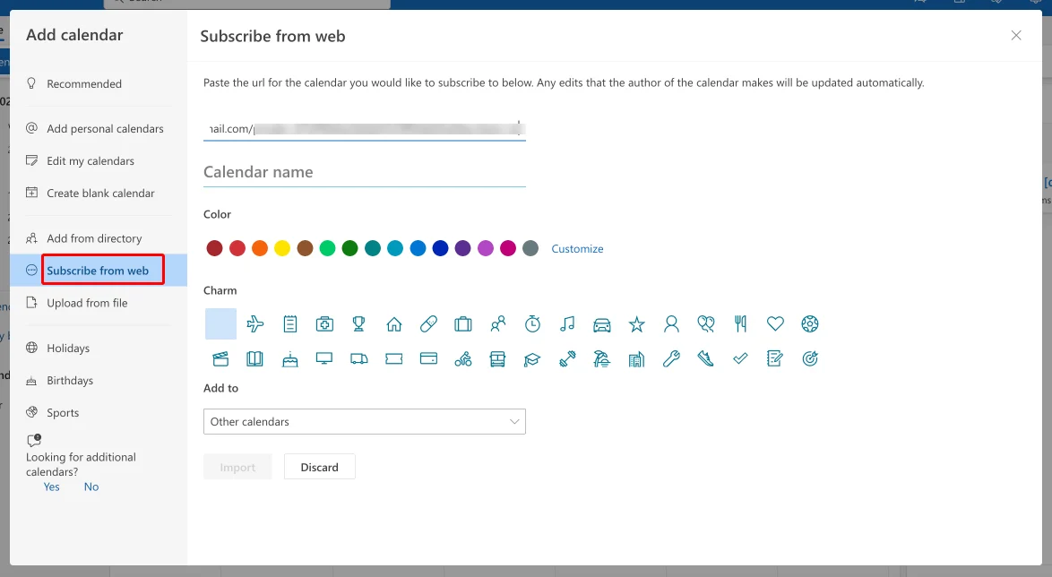The width and height of the screenshot is (1052, 577).
Task: Choose the bus charm
Action: pyautogui.click(x=498, y=359)
